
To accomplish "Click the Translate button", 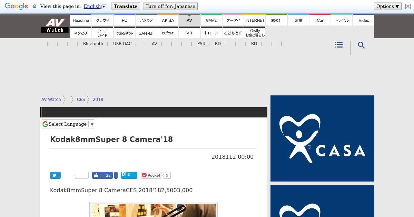I will 126,6.
